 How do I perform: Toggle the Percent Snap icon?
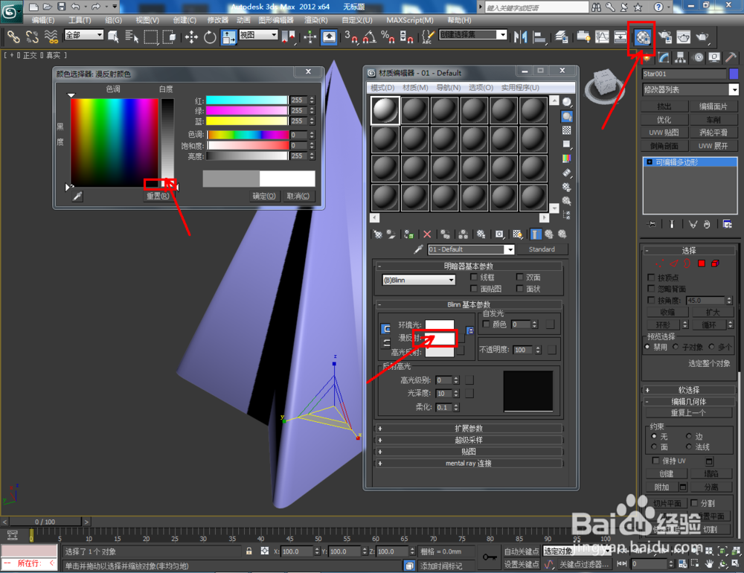(388, 37)
